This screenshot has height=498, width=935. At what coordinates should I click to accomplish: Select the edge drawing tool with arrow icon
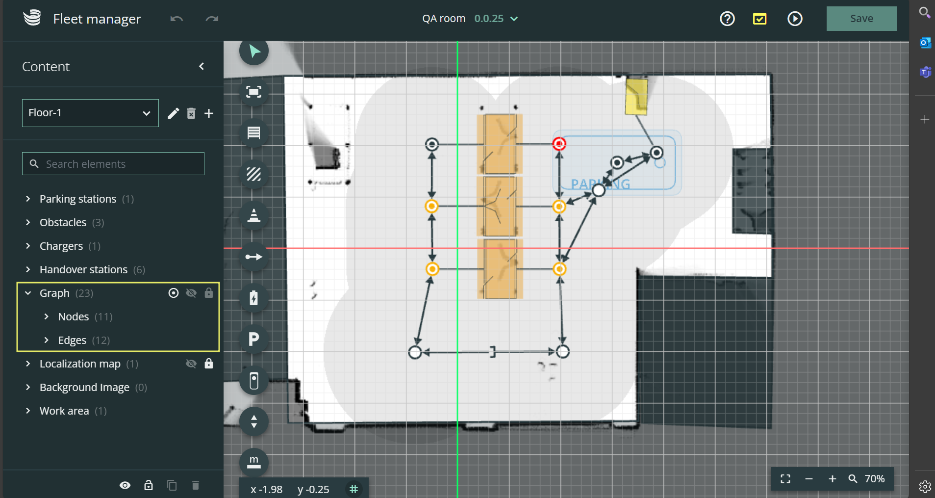coord(253,256)
